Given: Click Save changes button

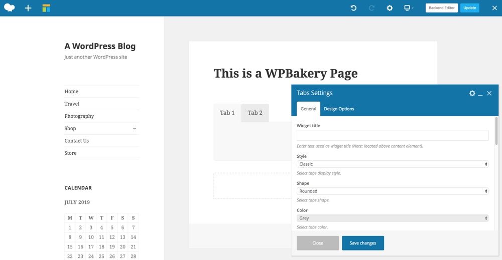Looking at the screenshot, I should [x=363, y=243].
